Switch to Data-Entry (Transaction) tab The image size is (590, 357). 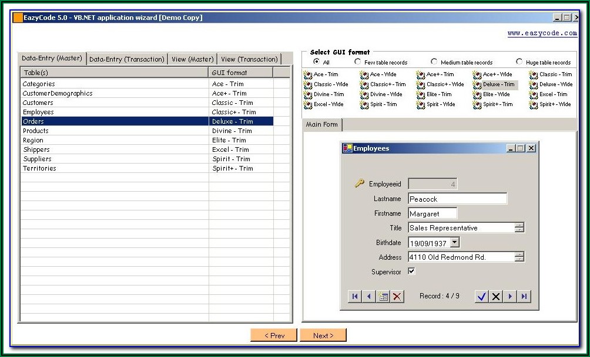[x=127, y=59]
